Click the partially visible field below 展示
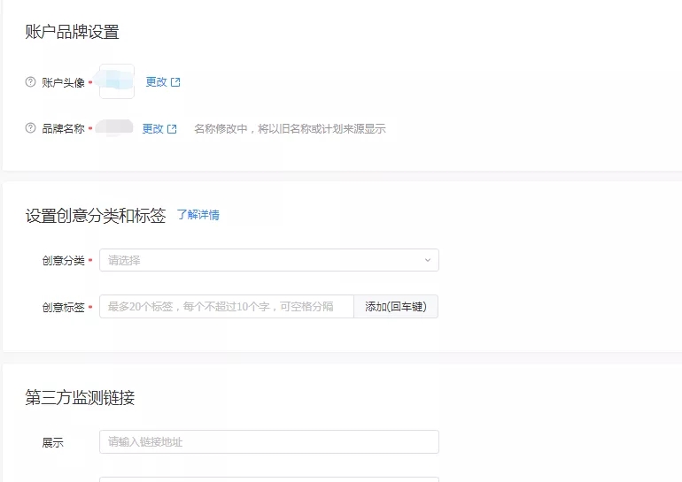This screenshot has height=482, width=682. [x=268, y=478]
